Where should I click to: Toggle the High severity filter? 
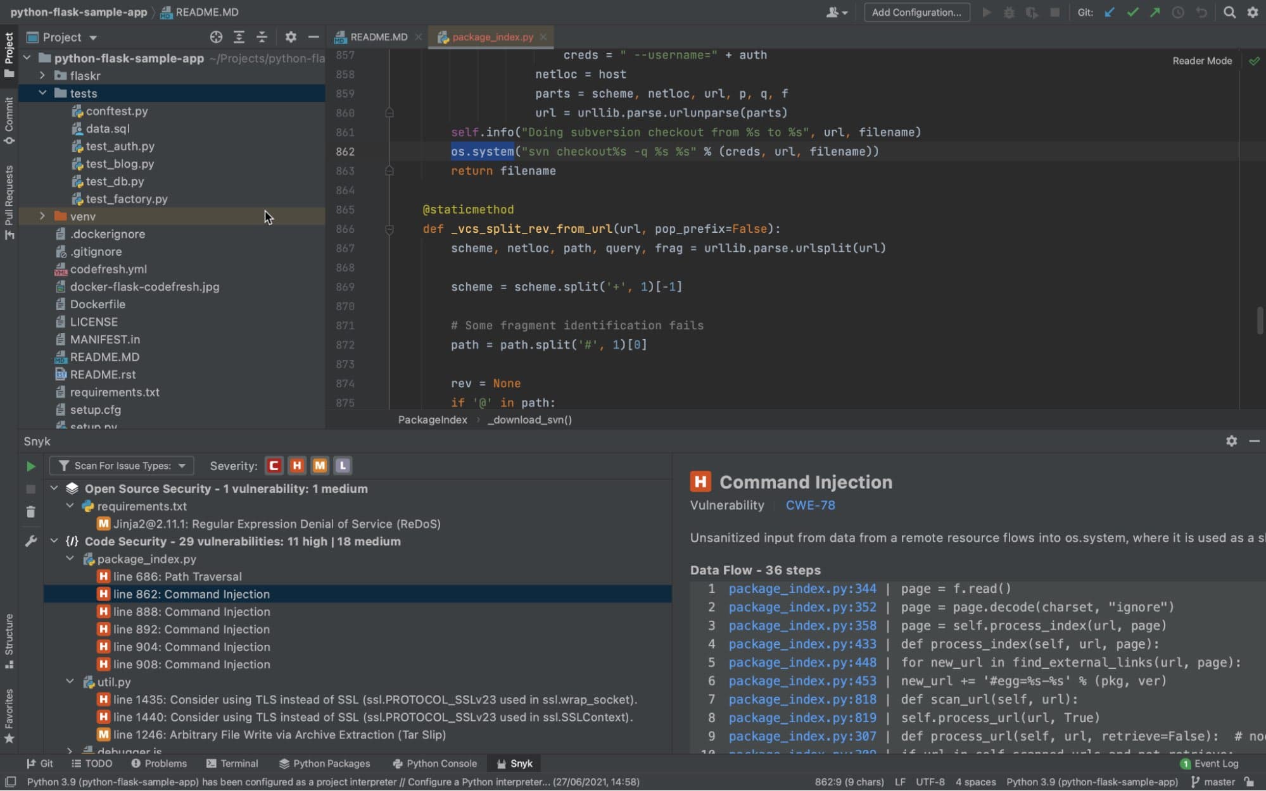[297, 465]
